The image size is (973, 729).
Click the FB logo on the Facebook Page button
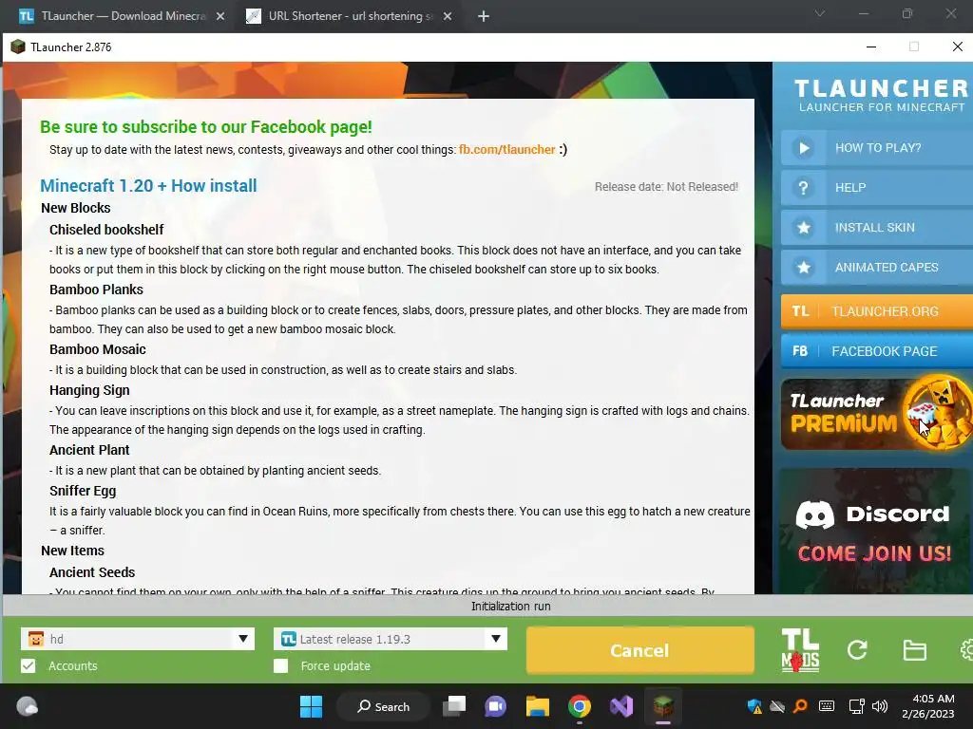click(800, 351)
